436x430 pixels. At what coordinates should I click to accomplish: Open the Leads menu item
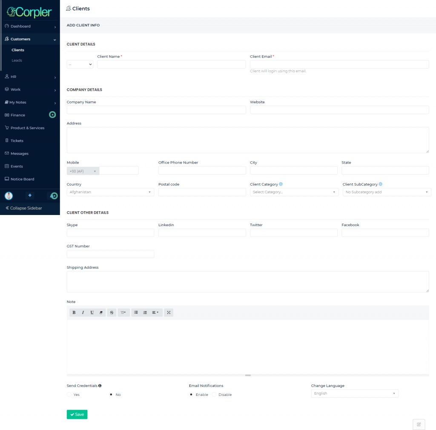[x=17, y=60]
